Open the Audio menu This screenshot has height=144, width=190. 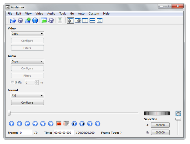pos(51,14)
